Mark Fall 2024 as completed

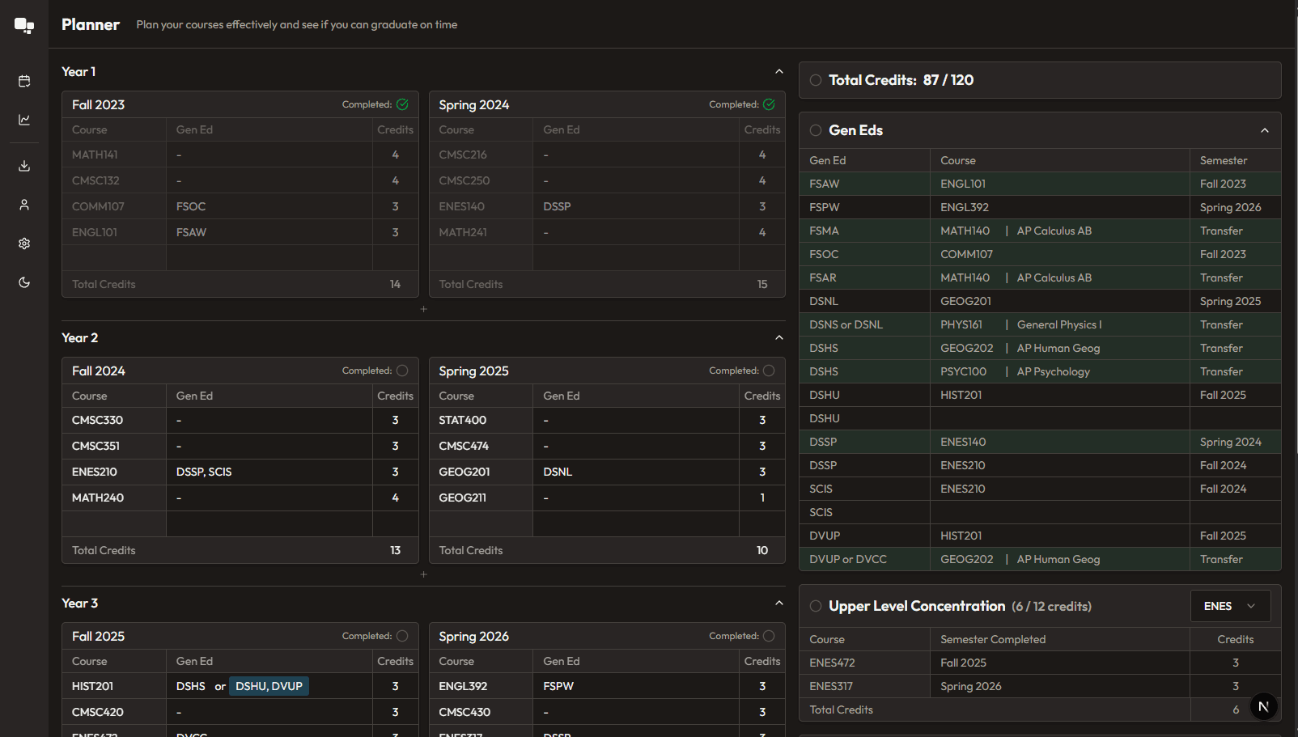click(402, 371)
